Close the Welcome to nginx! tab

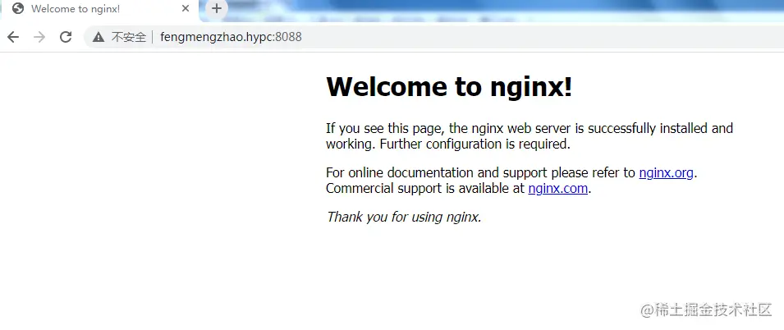186,9
